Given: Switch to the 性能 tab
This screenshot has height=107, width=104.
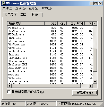Looking at the screenshot, I should pyautogui.click(x=37, y=15).
